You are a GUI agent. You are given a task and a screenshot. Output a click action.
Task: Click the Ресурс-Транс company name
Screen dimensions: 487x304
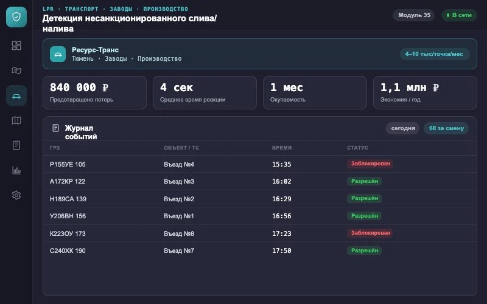coord(95,50)
